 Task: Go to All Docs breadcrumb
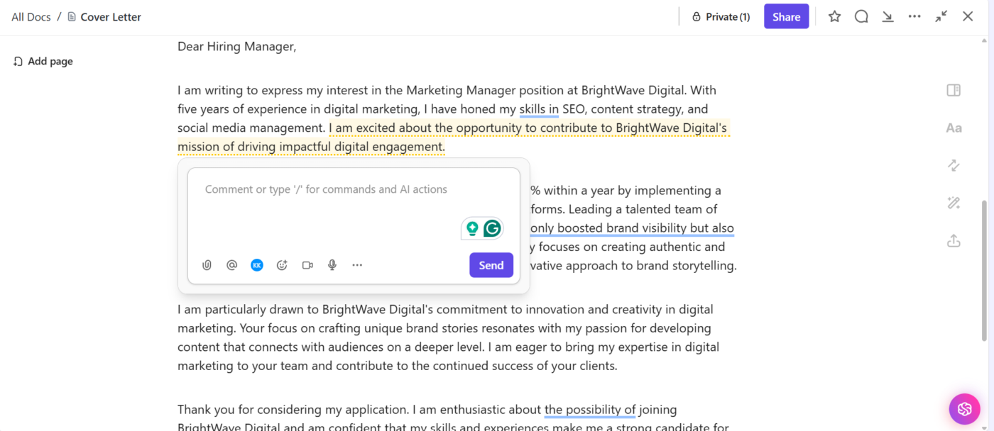pos(31,17)
